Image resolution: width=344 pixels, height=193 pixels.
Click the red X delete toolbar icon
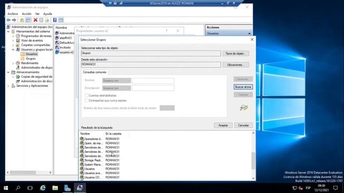coord(35,20)
